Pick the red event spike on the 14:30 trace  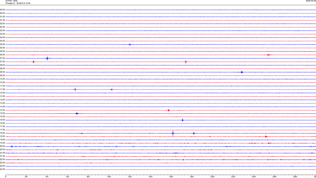tap(169, 110)
